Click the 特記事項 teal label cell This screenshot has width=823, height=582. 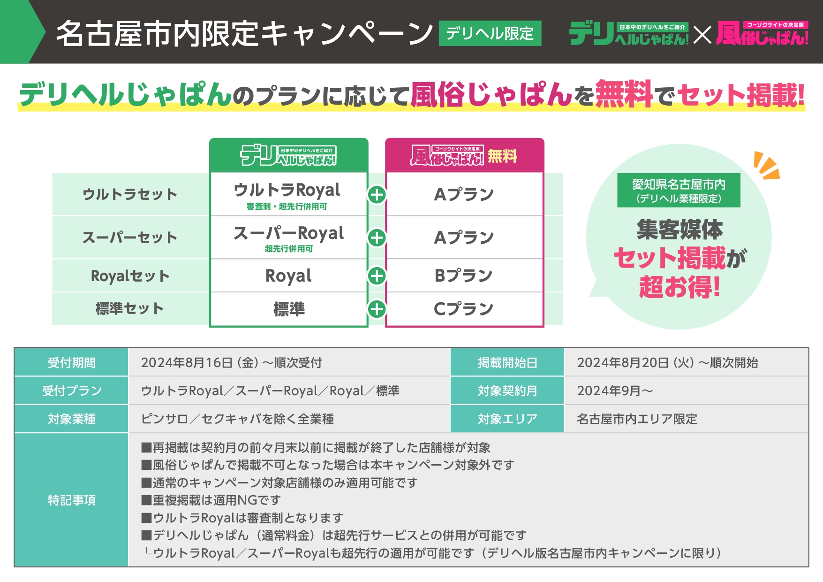pyautogui.click(x=71, y=500)
